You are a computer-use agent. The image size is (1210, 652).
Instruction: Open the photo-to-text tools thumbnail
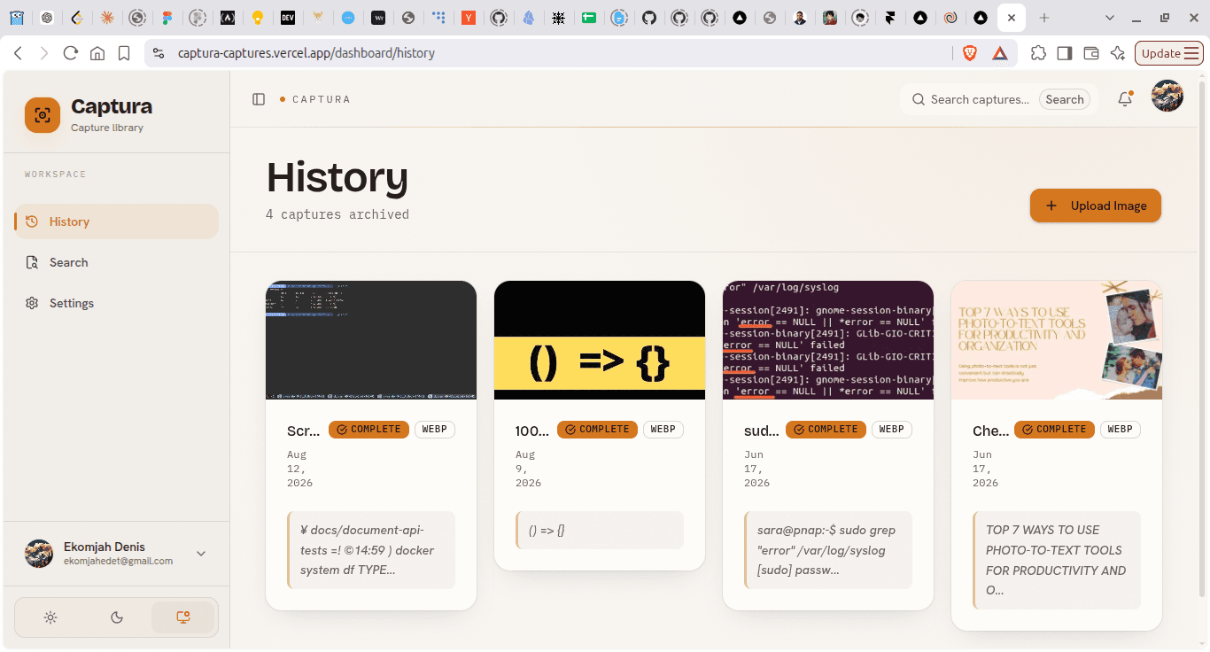pyautogui.click(x=1057, y=340)
